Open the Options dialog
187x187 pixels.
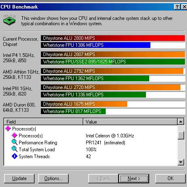(53, 178)
